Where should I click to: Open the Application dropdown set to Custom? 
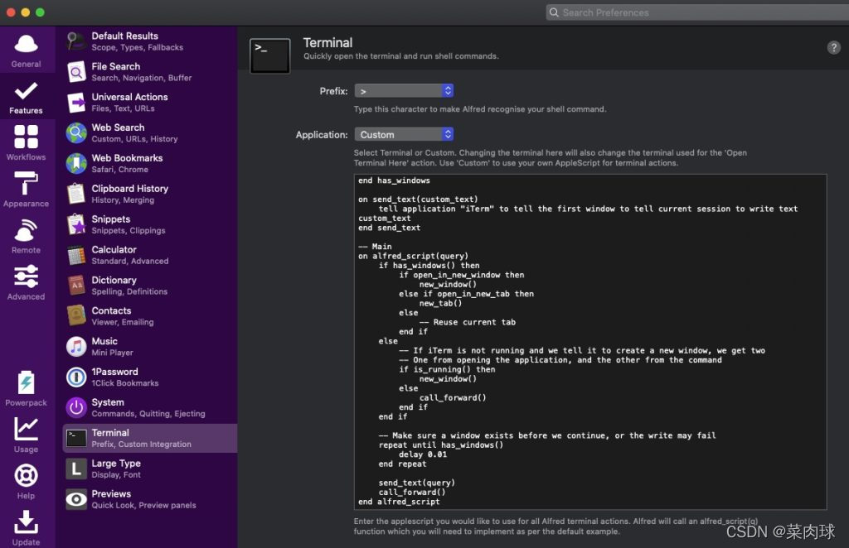[x=404, y=134]
